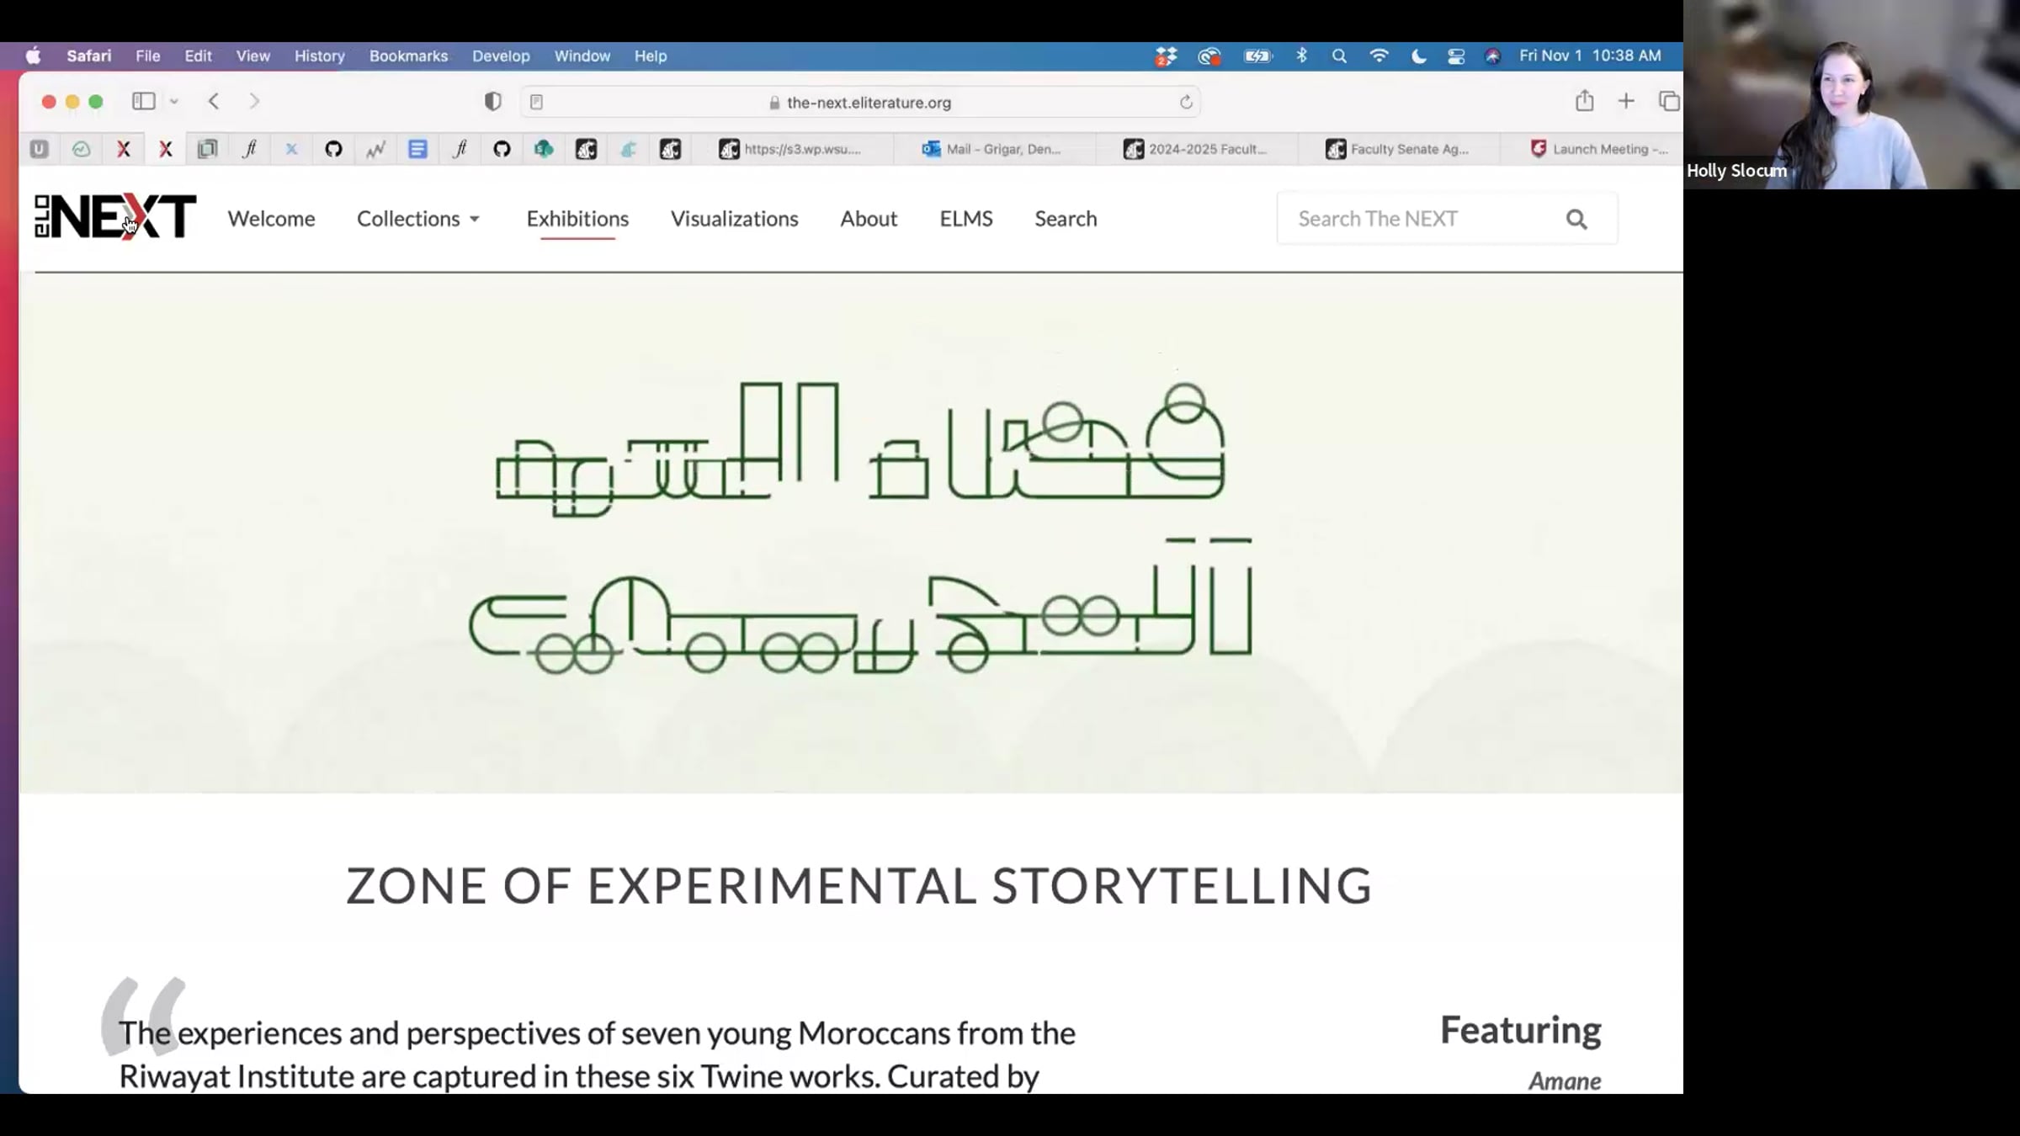Go back to the previous page
The image size is (2020, 1136).
coord(214,101)
